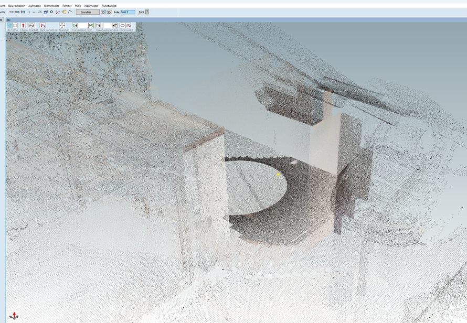Click the crossed tools settings icon
Screen dimensions: 467x323
click(x=58, y=12)
